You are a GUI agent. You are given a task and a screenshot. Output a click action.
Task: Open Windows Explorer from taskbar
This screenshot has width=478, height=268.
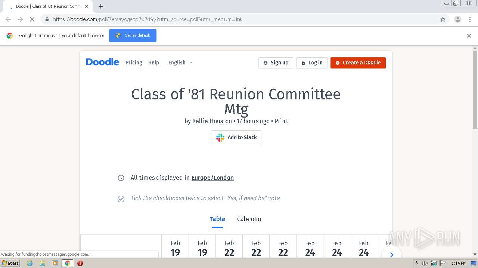(x=42, y=263)
